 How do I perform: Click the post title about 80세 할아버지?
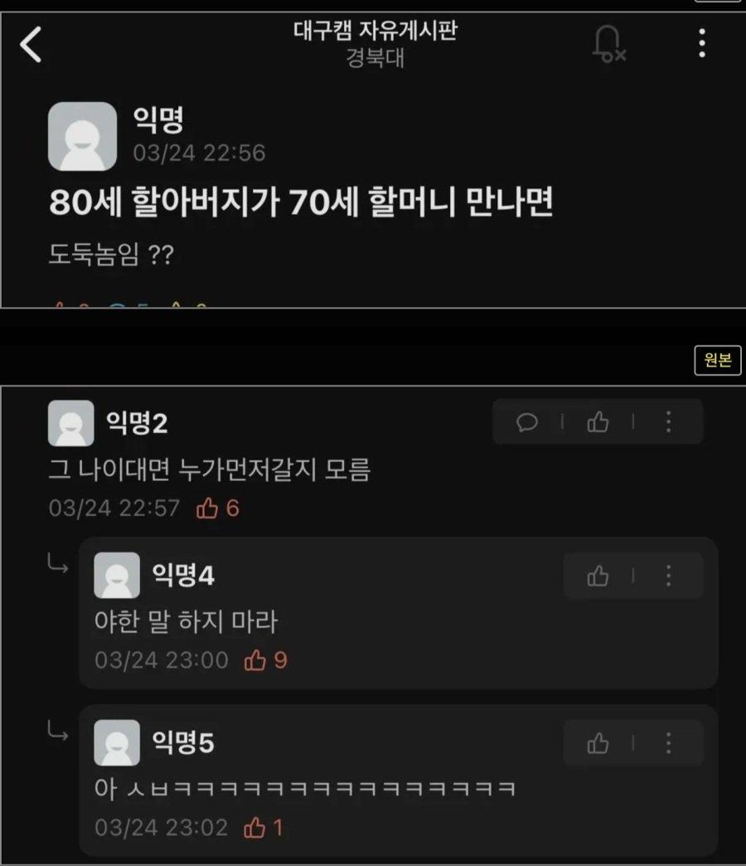[x=301, y=202]
